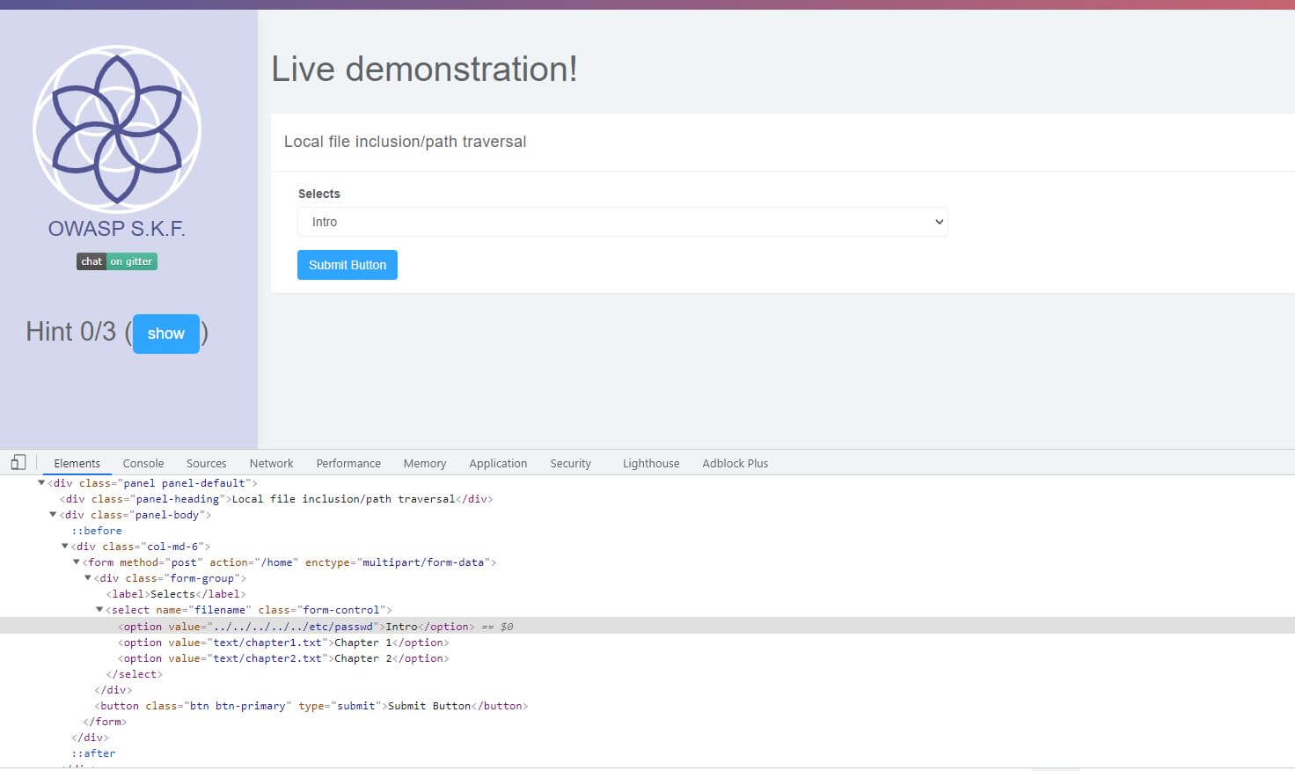Switch to the Elements tab
Image resolution: width=1295 pixels, height=771 pixels.
(77, 463)
